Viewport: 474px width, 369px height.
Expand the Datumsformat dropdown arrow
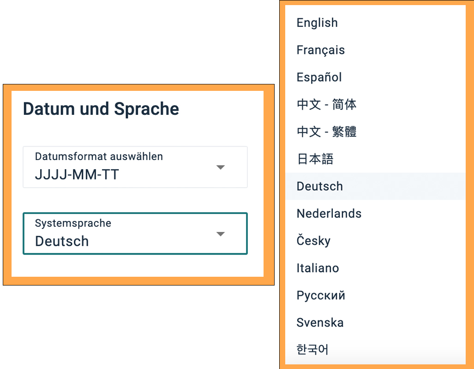tap(221, 167)
